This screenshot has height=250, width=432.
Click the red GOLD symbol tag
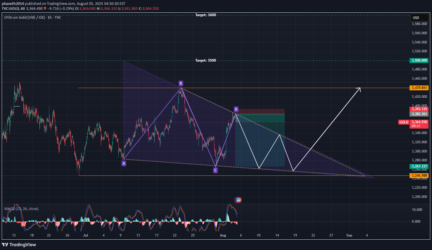403,122
